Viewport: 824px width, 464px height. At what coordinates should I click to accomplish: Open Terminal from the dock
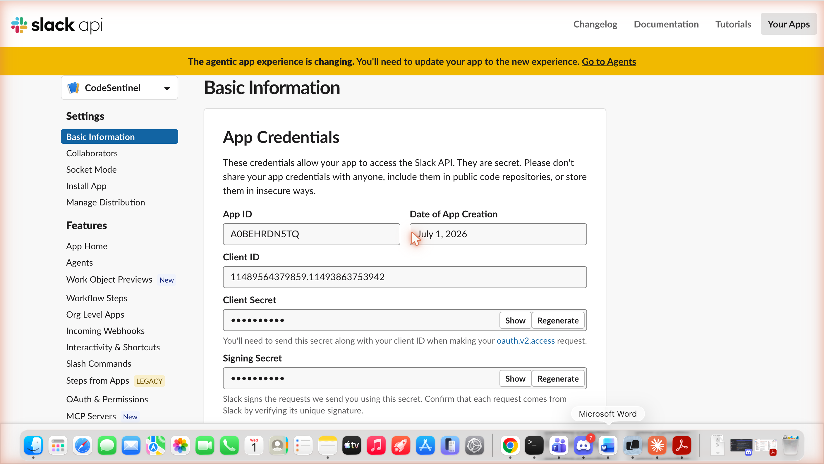[534, 445]
